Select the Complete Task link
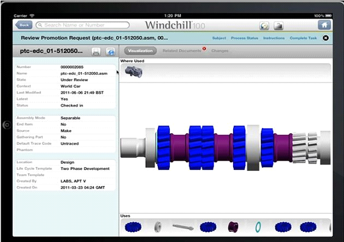This screenshot has width=344, height=242. click(x=303, y=38)
